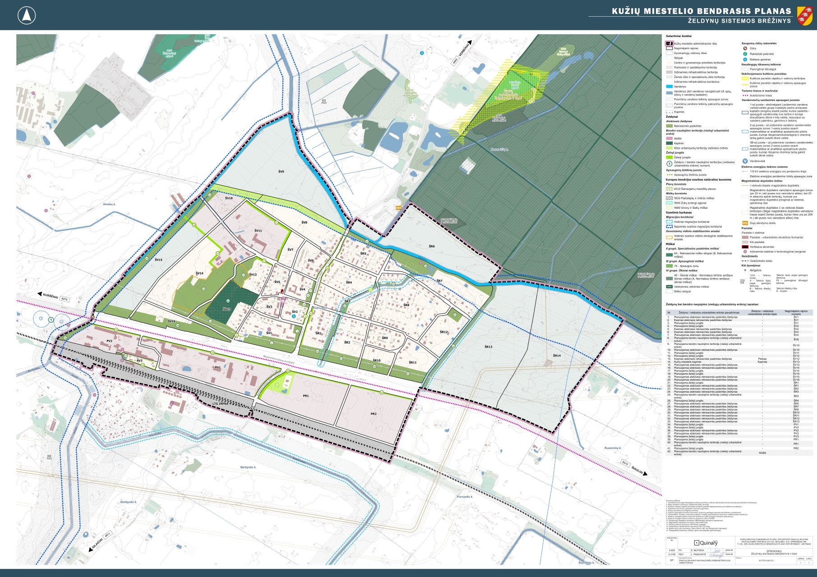The height and width of the screenshot is (577, 817).
Task: Click the green spaces table header row
Action: click(739, 312)
